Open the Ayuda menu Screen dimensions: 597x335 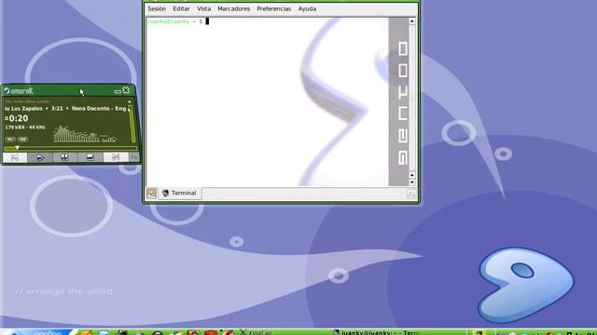coord(307,8)
